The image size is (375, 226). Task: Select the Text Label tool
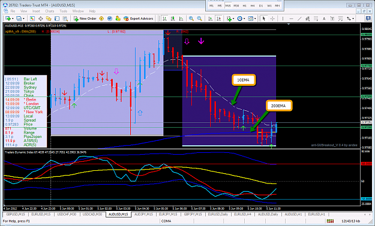[x=332, y=19]
